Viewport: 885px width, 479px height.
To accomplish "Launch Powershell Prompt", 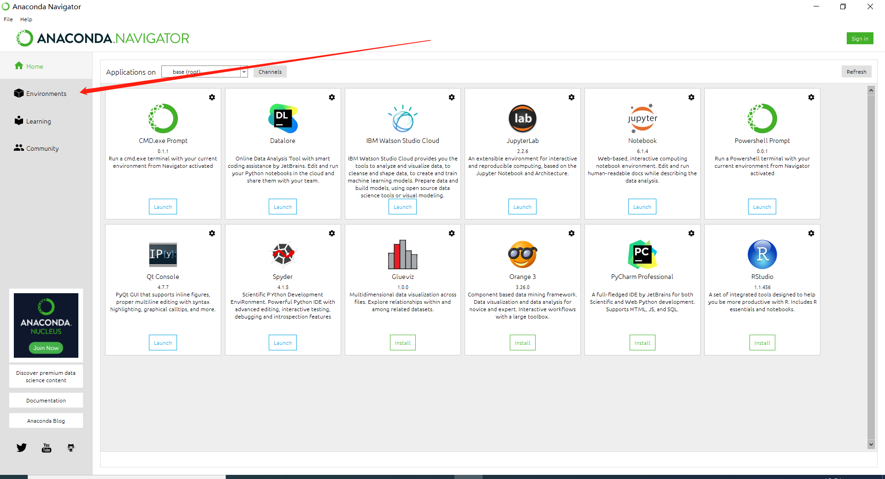I will point(762,207).
